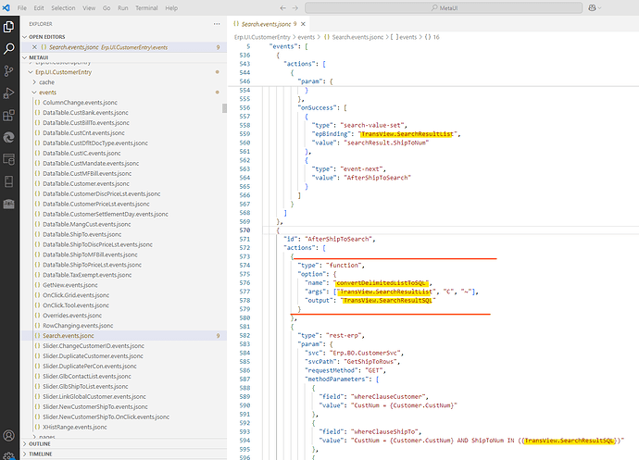Image resolution: width=639 pixels, height=460 pixels.
Task: Open the Manage gear icon
Action: pyautogui.click(x=8, y=455)
